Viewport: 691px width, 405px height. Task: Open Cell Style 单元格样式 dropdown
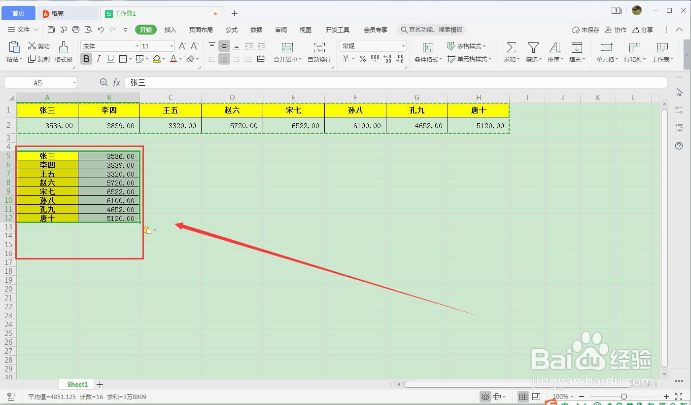click(469, 59)
